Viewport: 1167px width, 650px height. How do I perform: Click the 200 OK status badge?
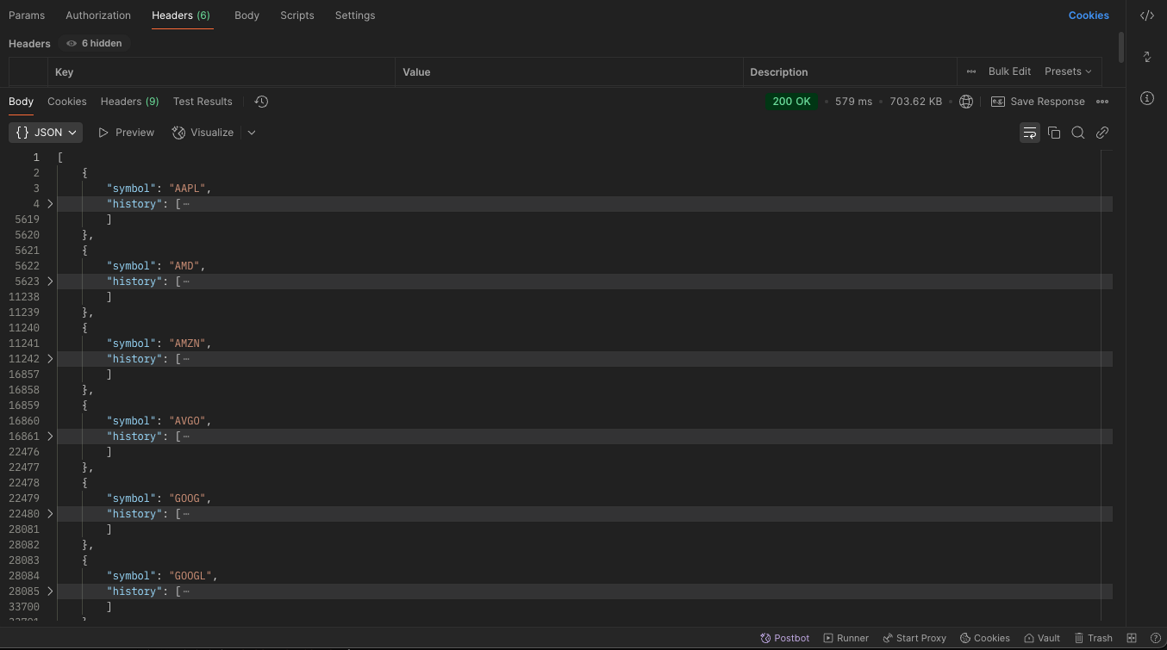(791, 102)
